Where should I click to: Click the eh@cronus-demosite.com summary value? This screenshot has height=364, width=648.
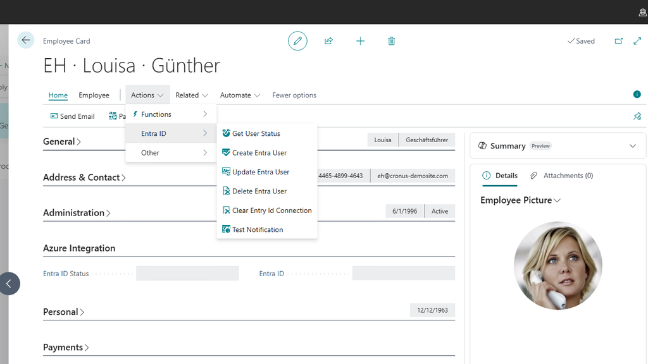[x=413, y=176]
